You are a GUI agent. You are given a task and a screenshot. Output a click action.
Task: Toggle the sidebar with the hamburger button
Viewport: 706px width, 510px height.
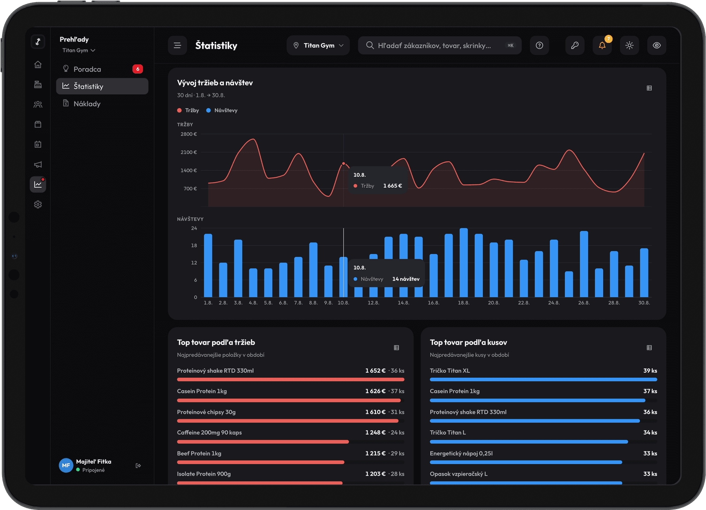pyautogui.click(x=177, y=45)
